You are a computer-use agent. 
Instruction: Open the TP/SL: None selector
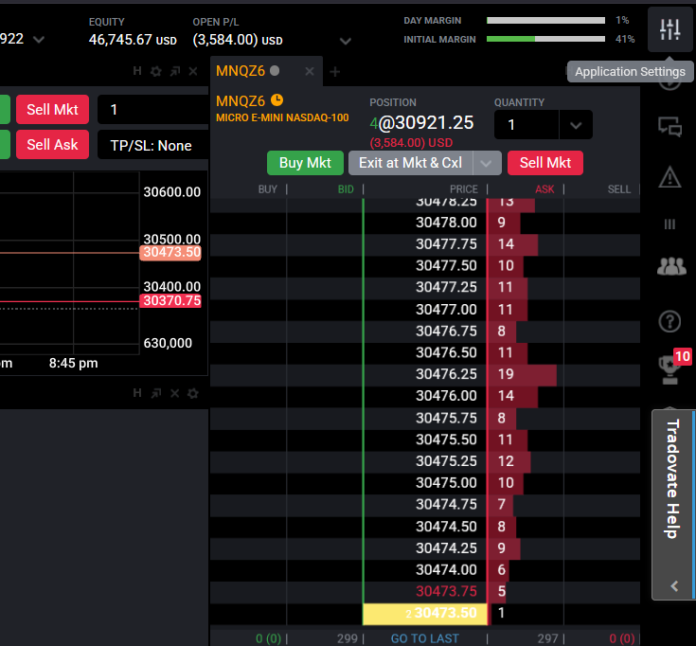tap(152, 145)
